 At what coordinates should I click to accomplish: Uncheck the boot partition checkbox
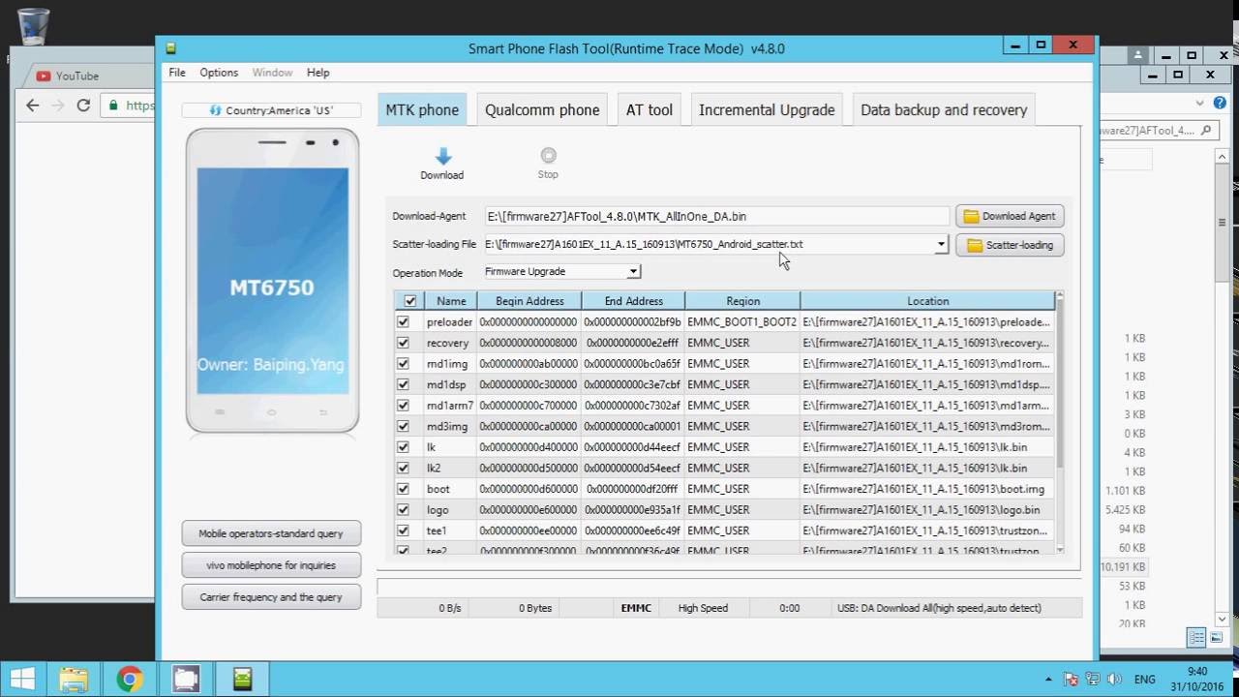coord(404,489)
